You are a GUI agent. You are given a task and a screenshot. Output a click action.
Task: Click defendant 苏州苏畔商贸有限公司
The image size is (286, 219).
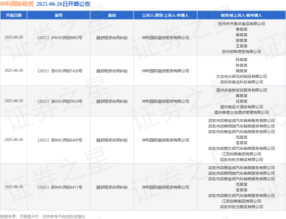tap(242, 52)
